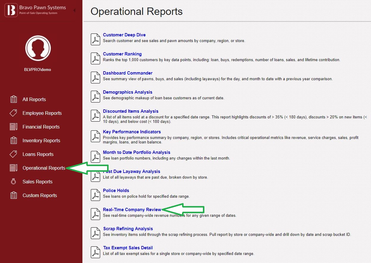Open the Key Performance Indicators report link

[132, 132]
